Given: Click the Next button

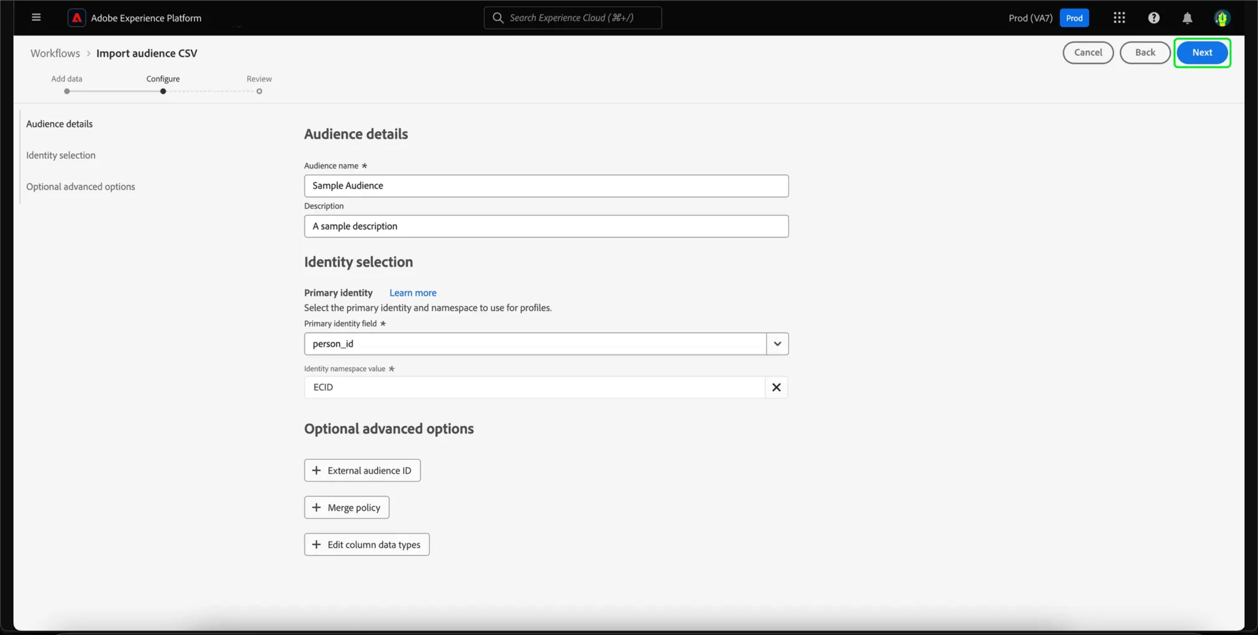Looking at the screenshot, I should 1202,53.
